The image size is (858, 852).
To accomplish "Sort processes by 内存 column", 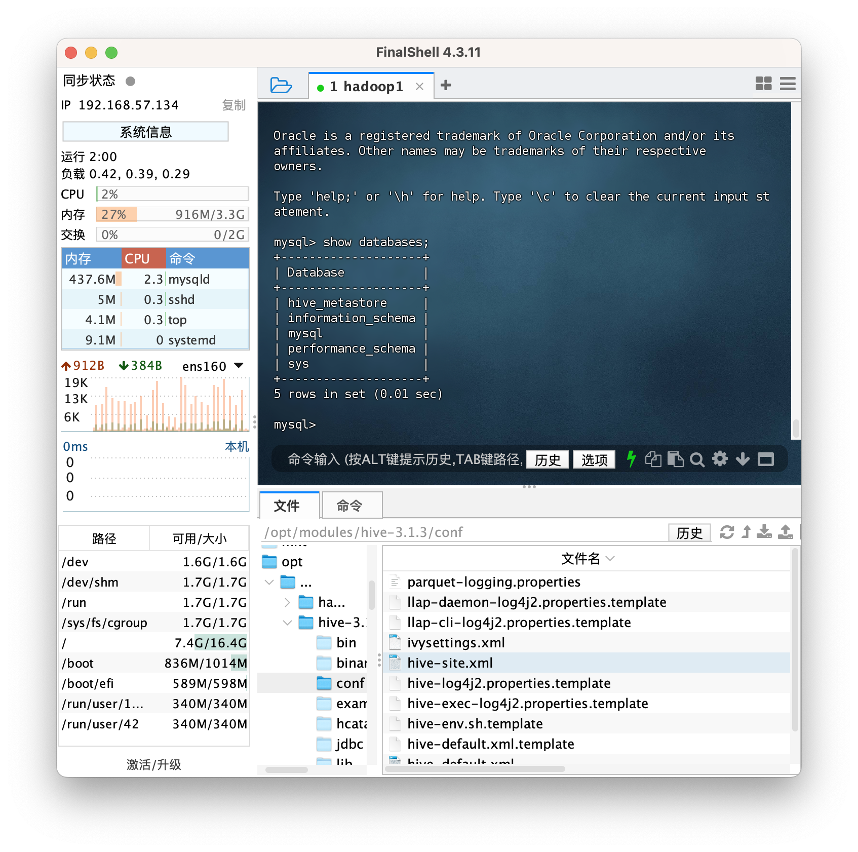I will coord(91,259).
